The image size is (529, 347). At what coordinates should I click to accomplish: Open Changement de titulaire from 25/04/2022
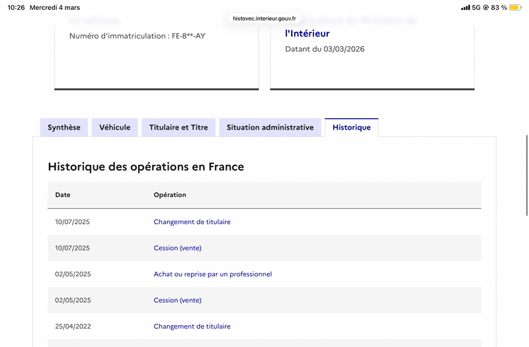click(x=192, y=327)
